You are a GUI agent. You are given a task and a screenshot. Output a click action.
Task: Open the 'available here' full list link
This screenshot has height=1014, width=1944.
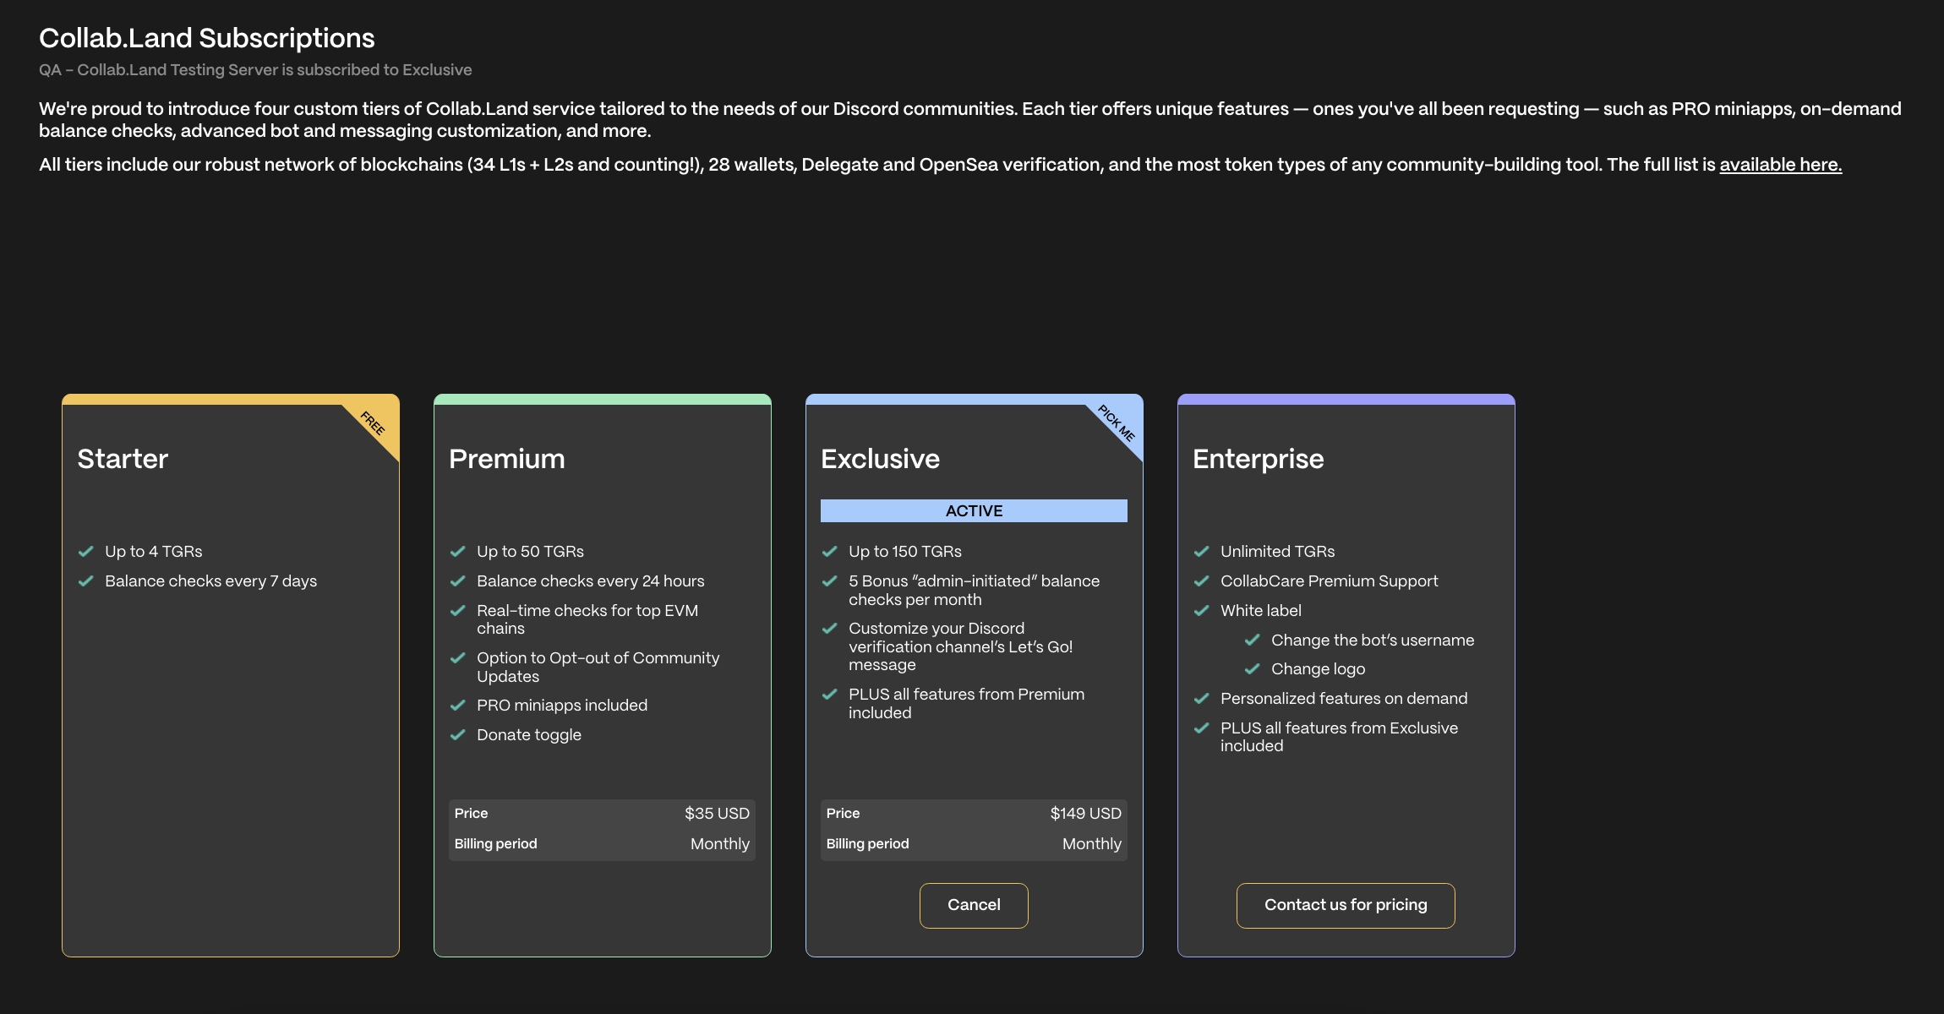coord(1780,164)
